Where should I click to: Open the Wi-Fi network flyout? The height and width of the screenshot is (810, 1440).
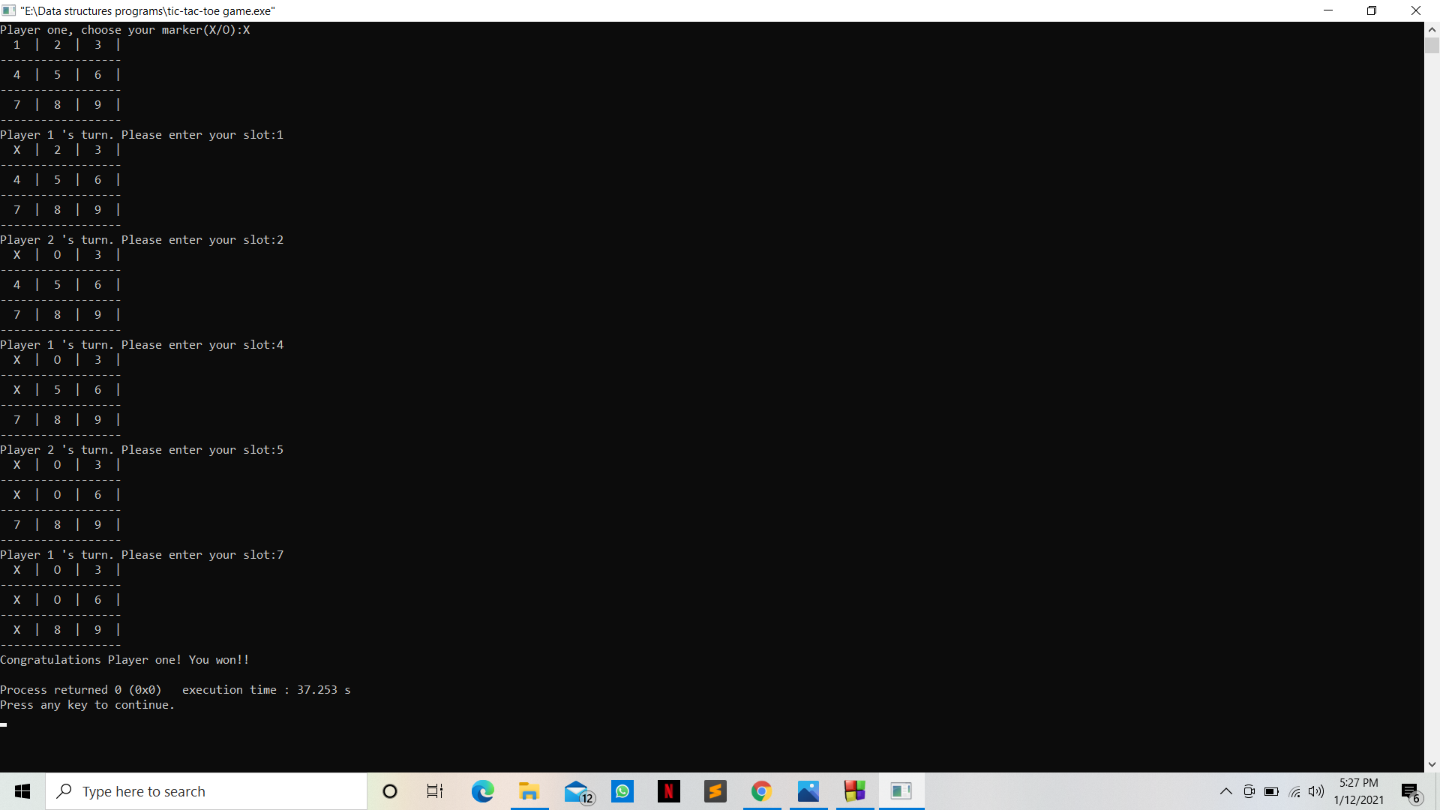1294,791
